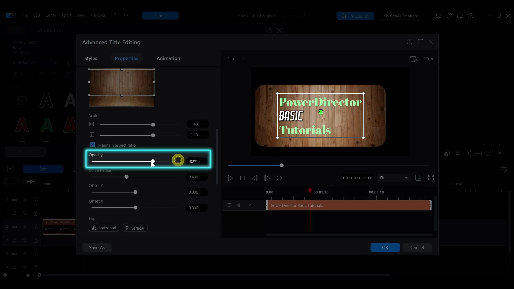Screen dimensions: 514x289
Task: Click the green pin anchor in preview
Action: [x=320, y=113]
